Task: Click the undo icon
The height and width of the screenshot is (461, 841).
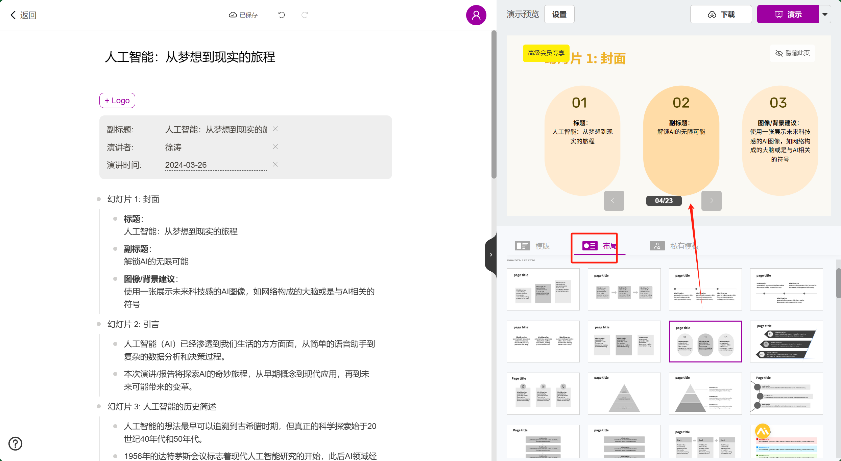Action: coord(282,15)
